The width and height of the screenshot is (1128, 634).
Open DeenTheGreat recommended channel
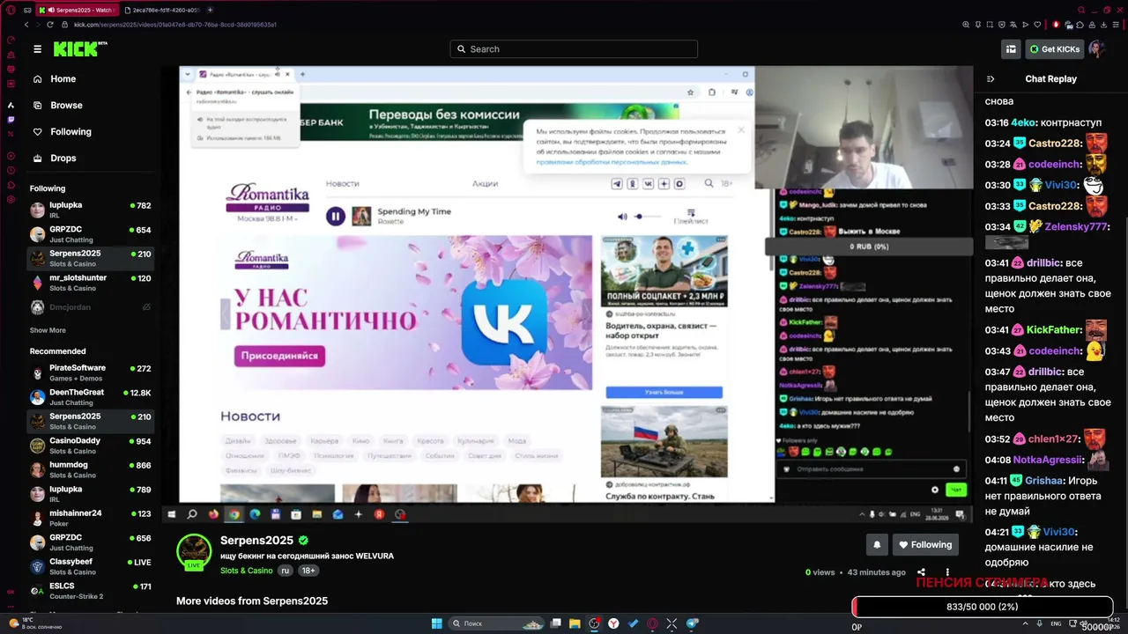[90, 397]
